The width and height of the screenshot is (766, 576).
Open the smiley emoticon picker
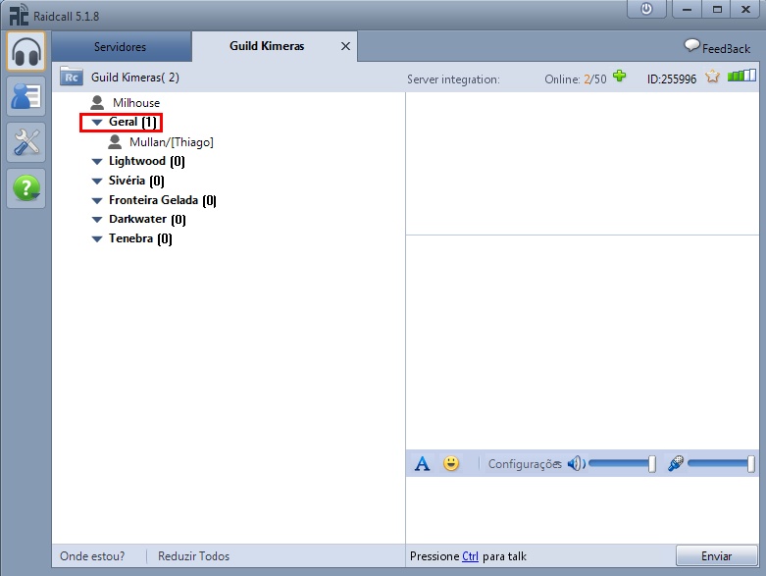451,463
